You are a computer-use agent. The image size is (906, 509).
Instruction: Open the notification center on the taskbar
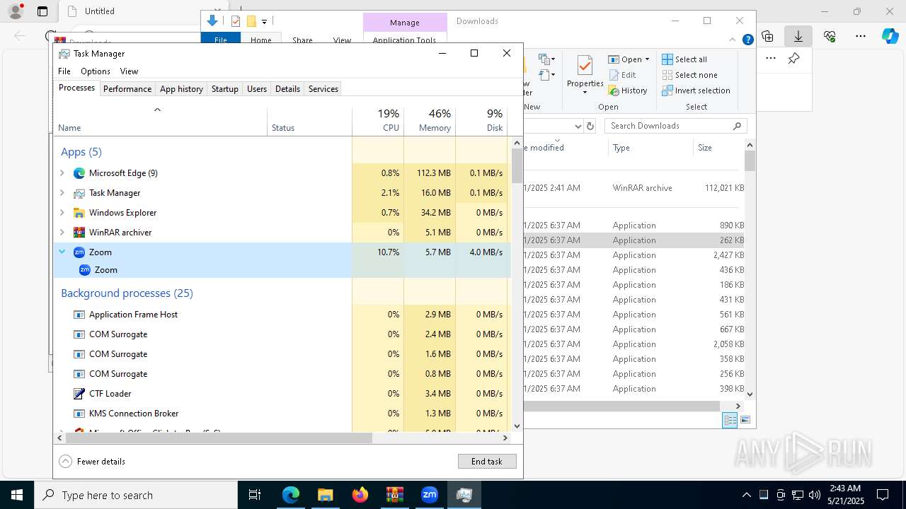pos(883,495)
